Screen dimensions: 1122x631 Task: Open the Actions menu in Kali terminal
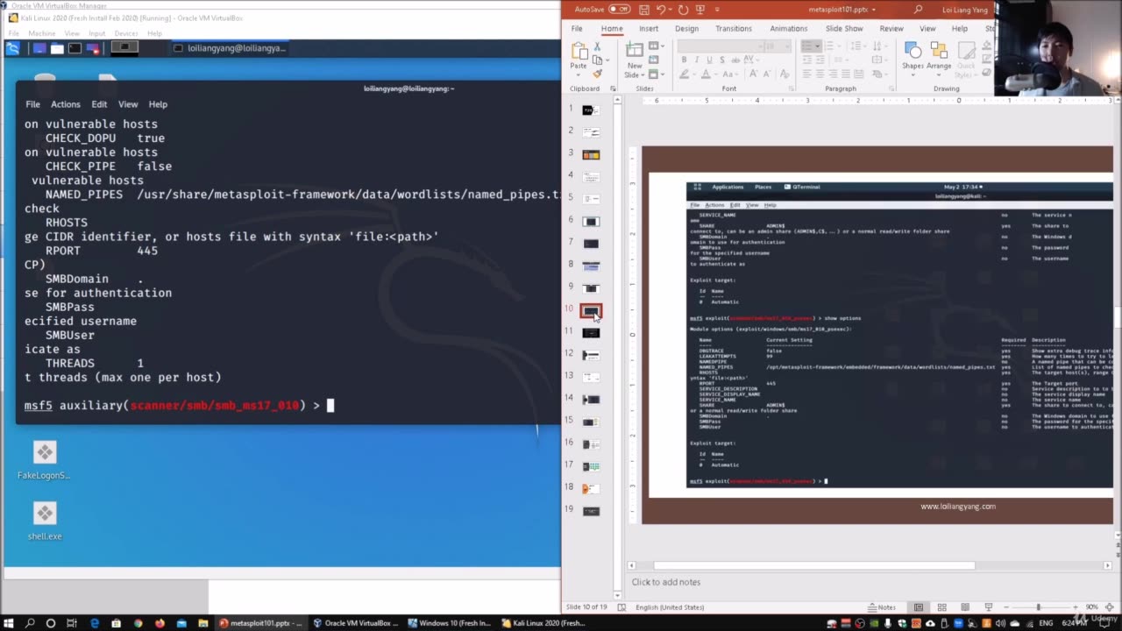pyautogui.click(x=65, y=104)
